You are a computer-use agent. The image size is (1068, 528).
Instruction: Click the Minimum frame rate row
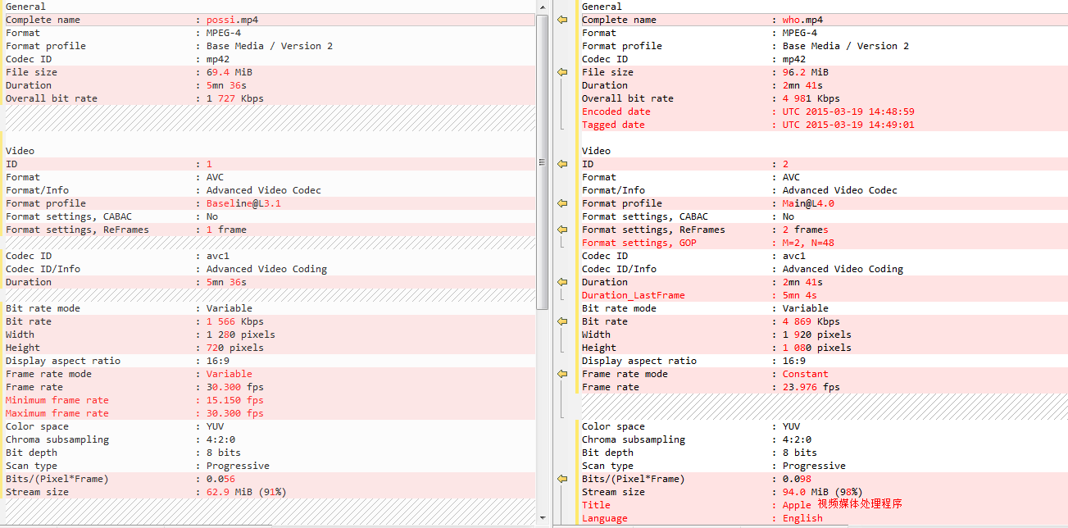(269, 400)
